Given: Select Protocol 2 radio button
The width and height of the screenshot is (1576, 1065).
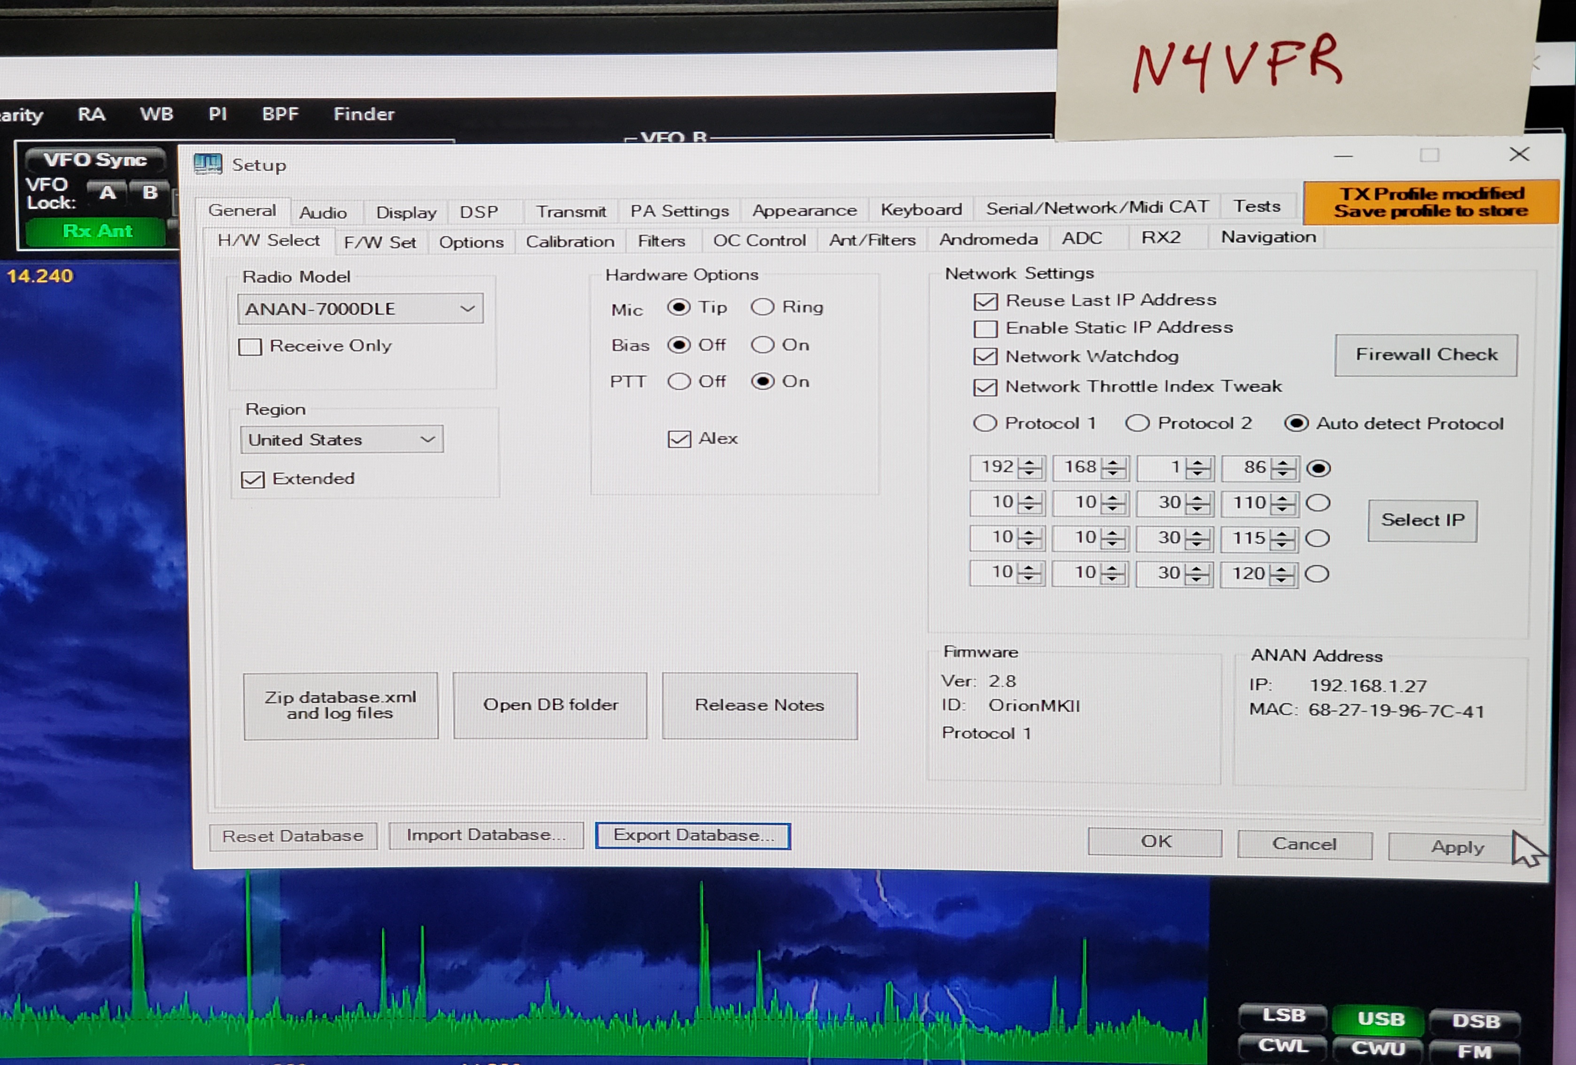Looking at the screenshot, I should click(x=1137, y=424).
